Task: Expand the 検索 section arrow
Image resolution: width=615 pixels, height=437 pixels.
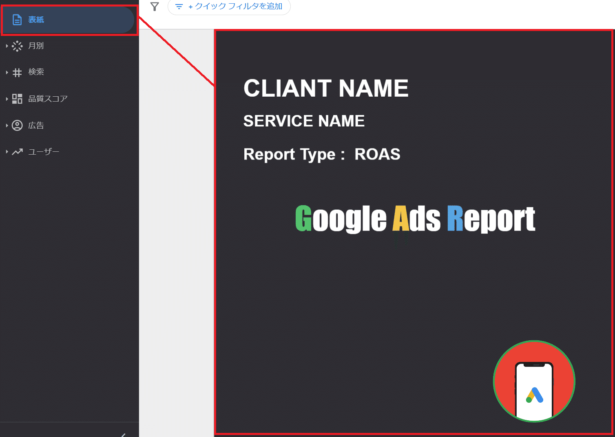Action: tap(7, 73)
